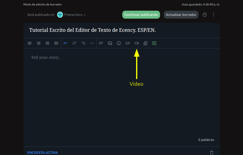The image size is (243, 155).
Task: Open the vertical three-dot options menu
Action: (x=213, y=15)
